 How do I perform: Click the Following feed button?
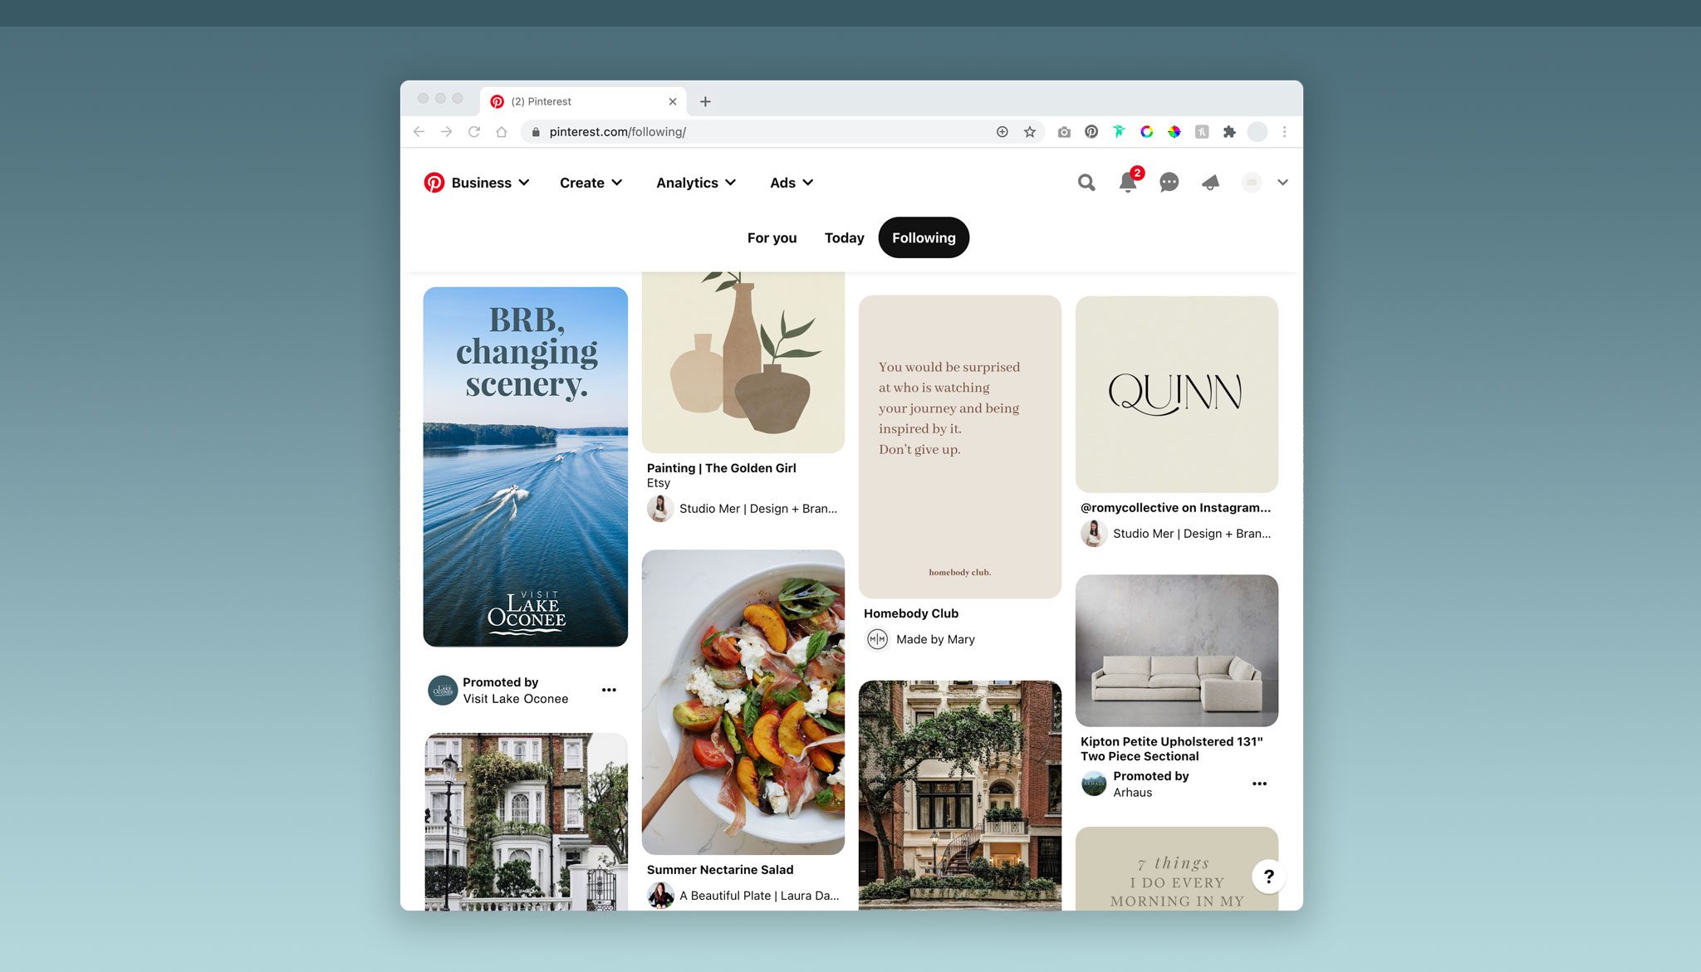point(924,237)
